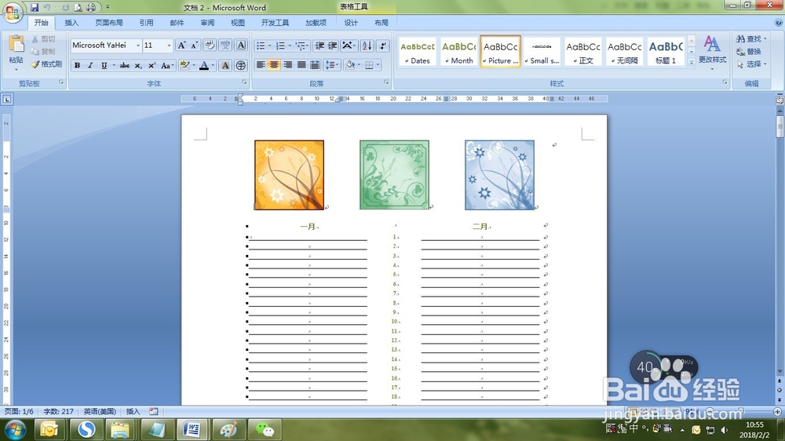The height and width of the screenshot is (441, 785).
Task: Open the numbering list dropdown arrow
Action: pos(290,46)
